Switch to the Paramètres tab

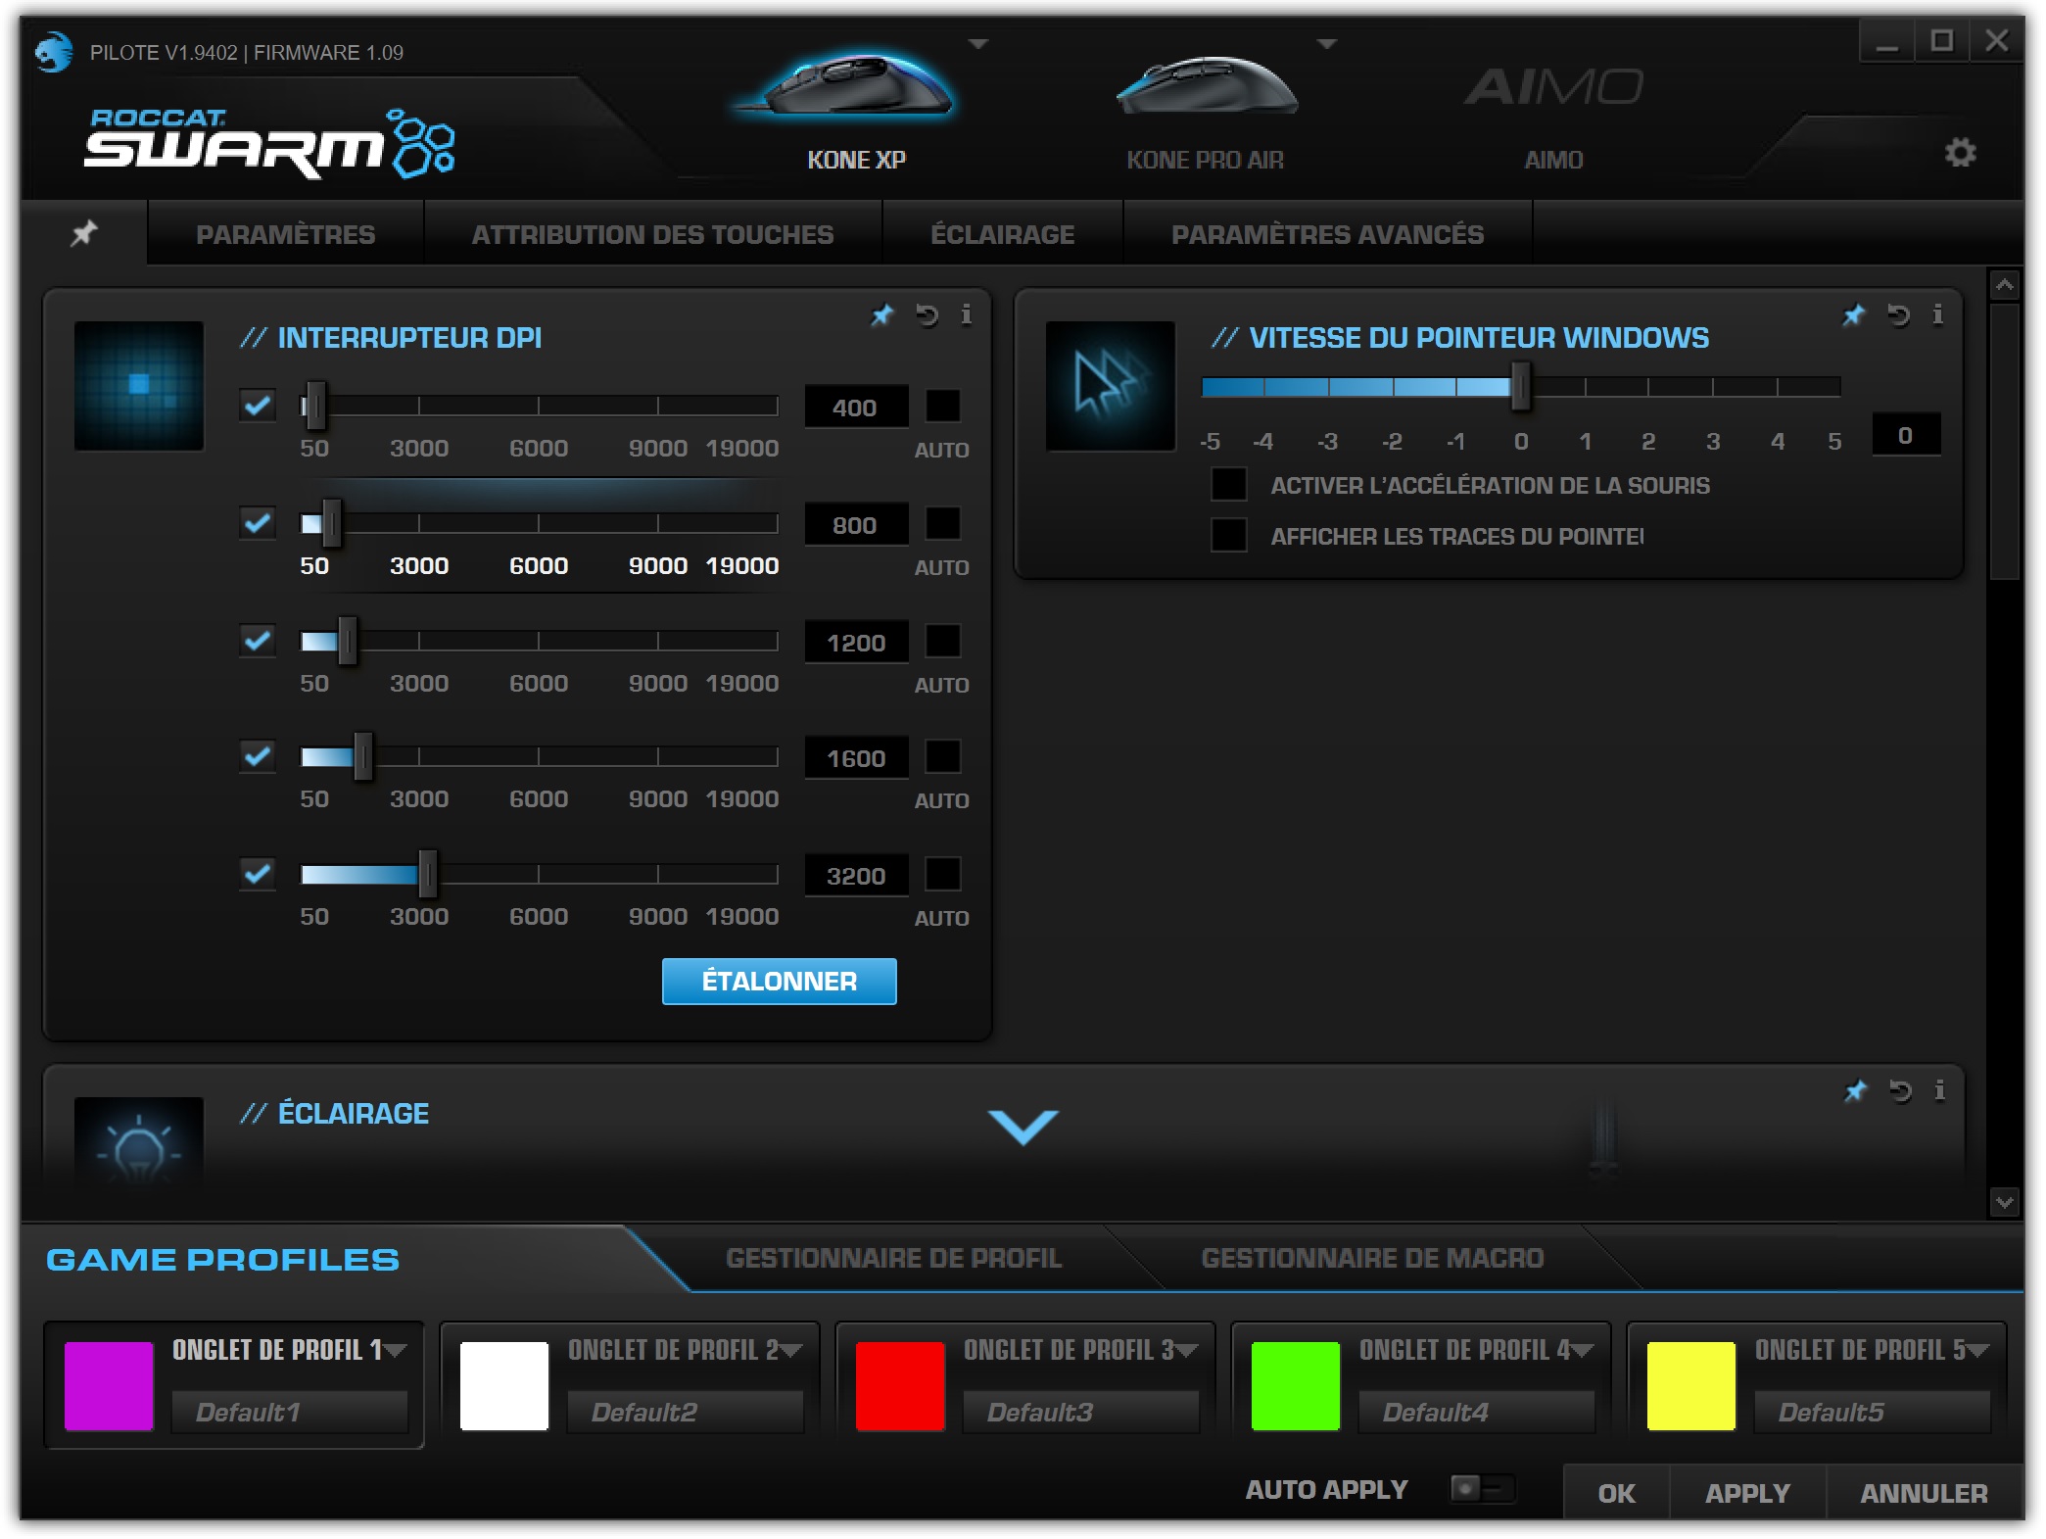285,234
